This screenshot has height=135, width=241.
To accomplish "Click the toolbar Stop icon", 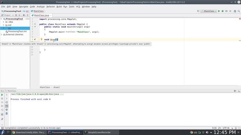I will click(x=230, y=11).
